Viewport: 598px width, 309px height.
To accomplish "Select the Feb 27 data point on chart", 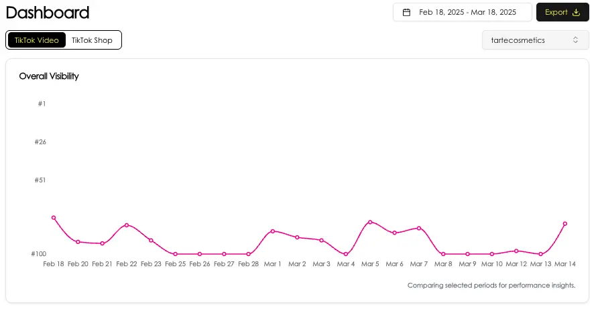I will (224, 254).
